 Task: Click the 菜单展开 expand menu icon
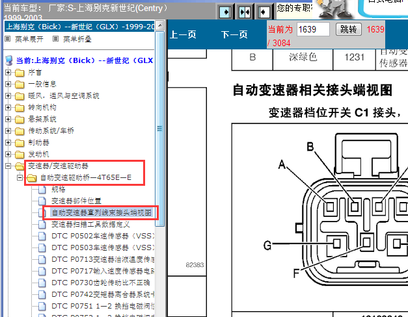pos(8,39)
